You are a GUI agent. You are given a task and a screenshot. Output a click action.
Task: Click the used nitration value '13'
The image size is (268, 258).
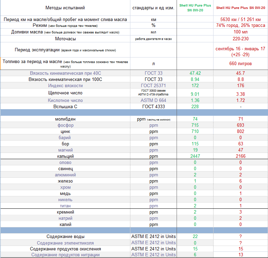[x=241, y=255]
